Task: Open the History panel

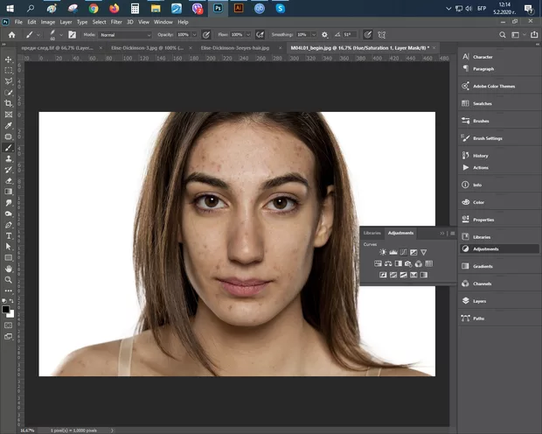Action: coord(480,156)
